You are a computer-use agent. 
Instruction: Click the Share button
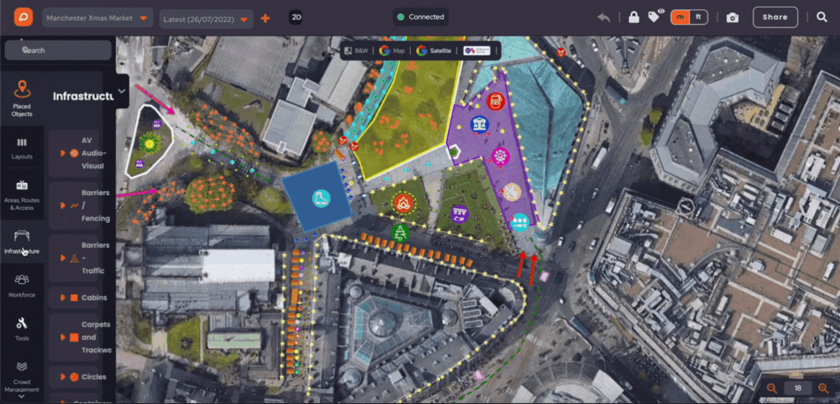(775, 17)
